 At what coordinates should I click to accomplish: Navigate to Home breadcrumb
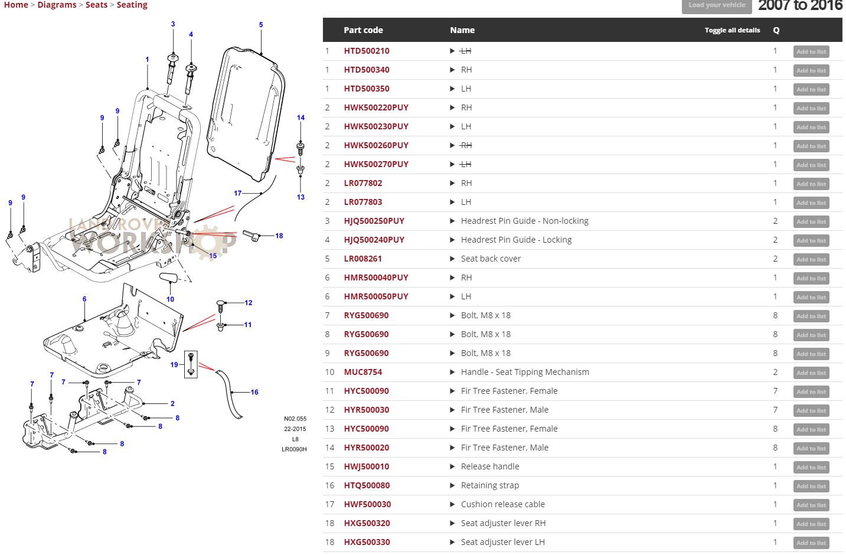[16, 5]
